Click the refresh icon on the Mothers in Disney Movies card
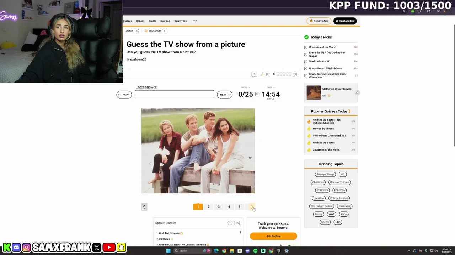Viewport: 455px width, 255px height. point(357,93)
